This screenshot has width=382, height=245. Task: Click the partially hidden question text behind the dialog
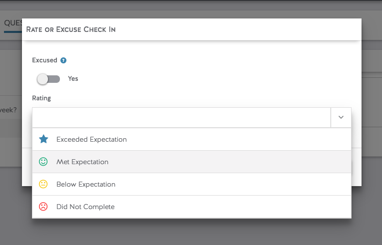tap(10, 110)
